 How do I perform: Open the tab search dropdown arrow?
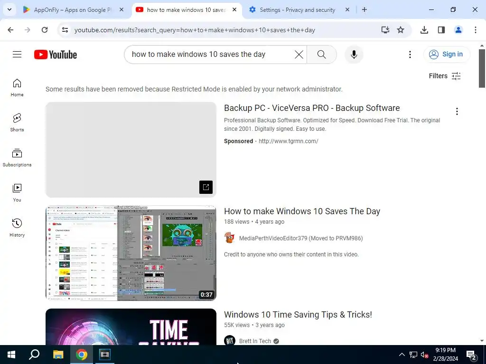pos(9,9)
